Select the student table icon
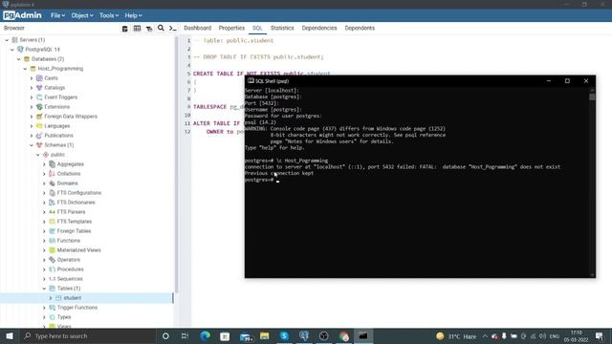Screen dimensions: 612x344 tap(58, 298)
